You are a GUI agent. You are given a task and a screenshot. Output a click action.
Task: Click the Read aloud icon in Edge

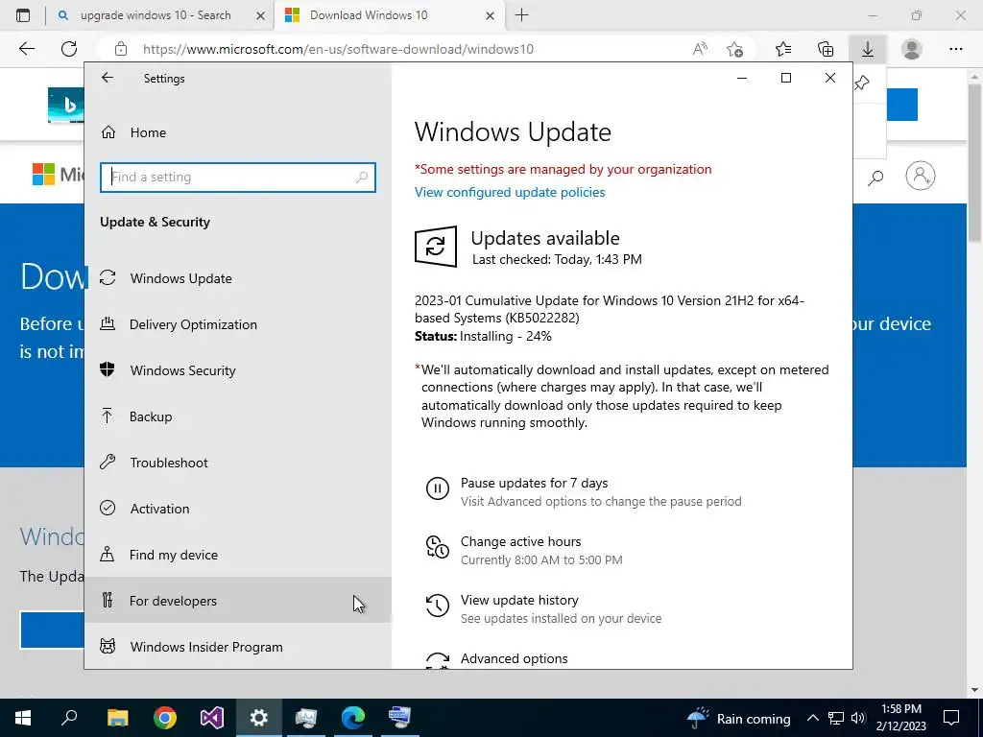[700, 49]
